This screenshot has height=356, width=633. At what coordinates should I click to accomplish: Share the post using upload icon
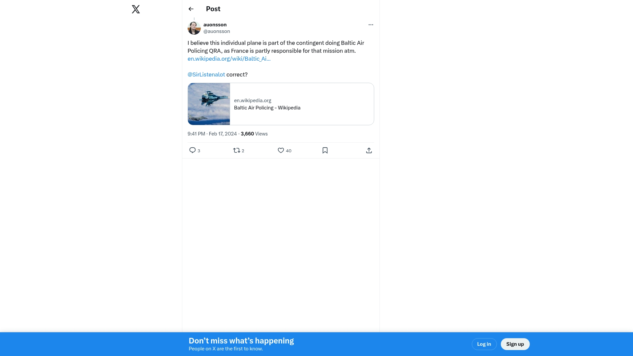[x=369, y=150]
